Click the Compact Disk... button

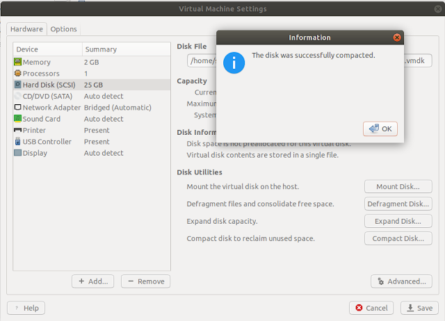398,238
